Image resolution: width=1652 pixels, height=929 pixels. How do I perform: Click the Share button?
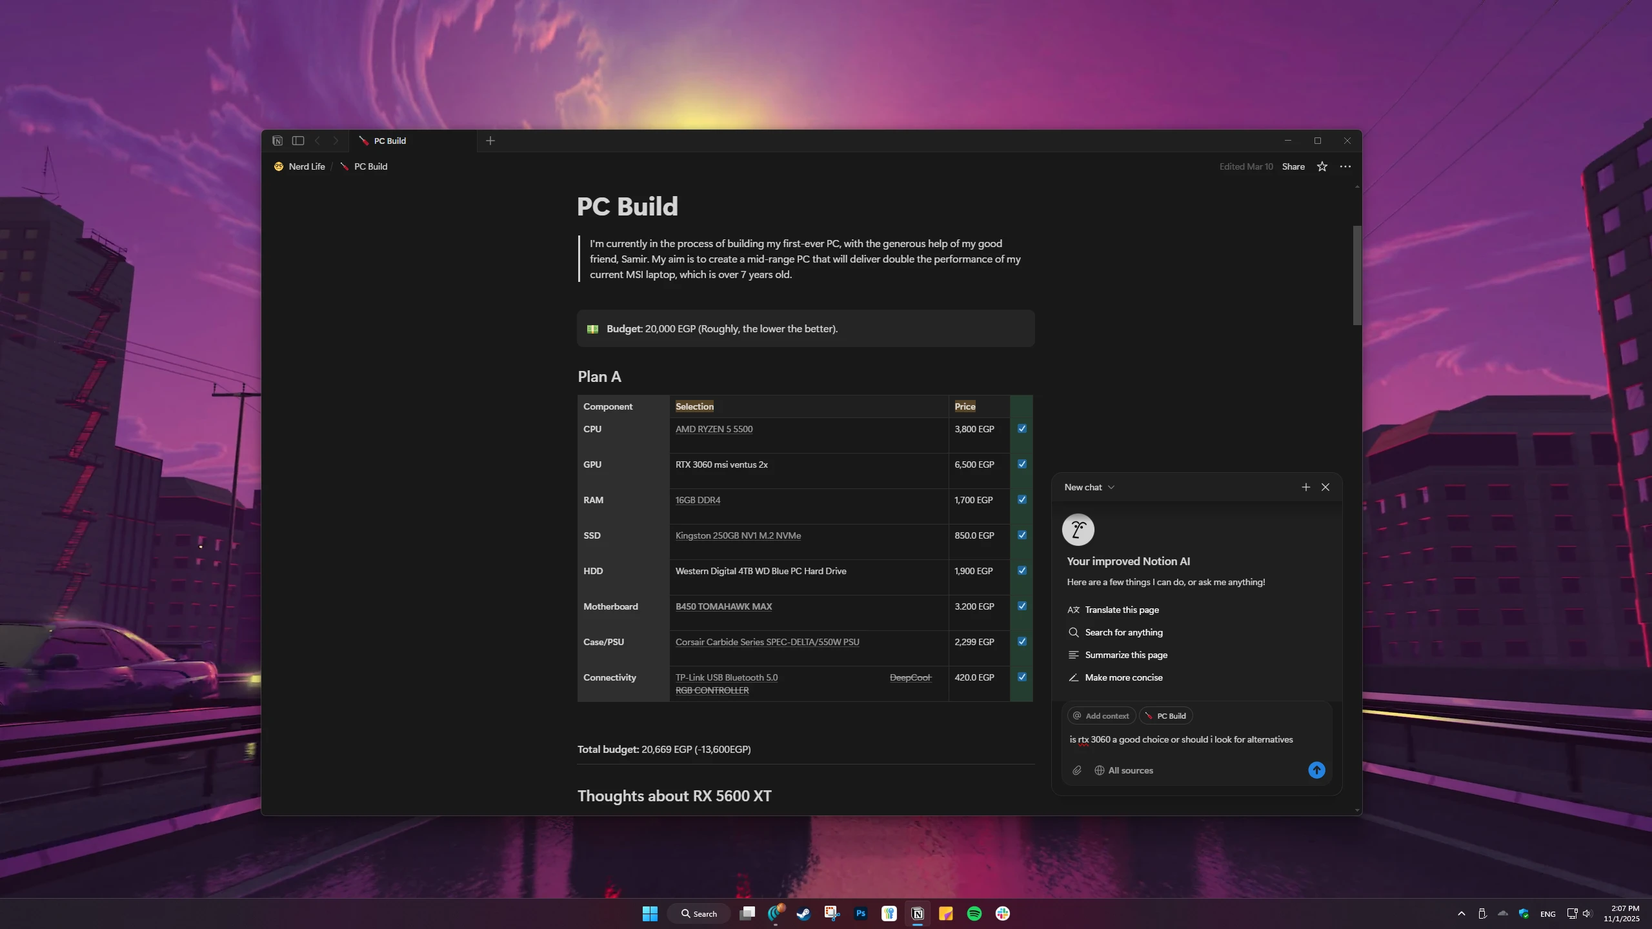pyautogui.click(x=1293, y=166)
